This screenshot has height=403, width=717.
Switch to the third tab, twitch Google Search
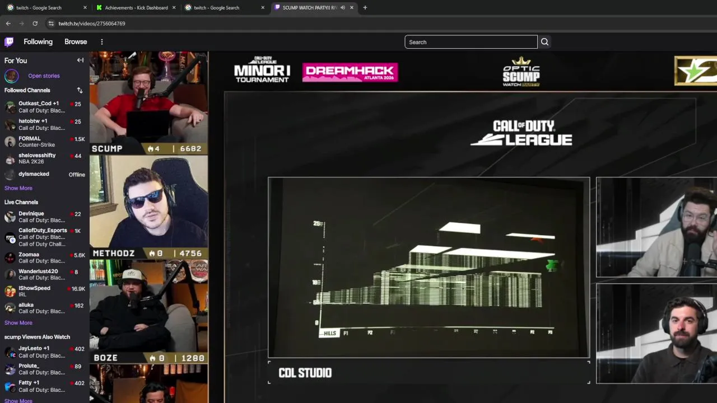(x=224, y=8)
